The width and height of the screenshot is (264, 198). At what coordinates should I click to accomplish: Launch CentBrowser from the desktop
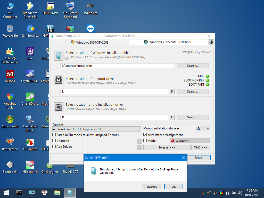point(30,31)
